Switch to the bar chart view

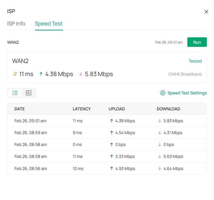click(x=29, y=93)
